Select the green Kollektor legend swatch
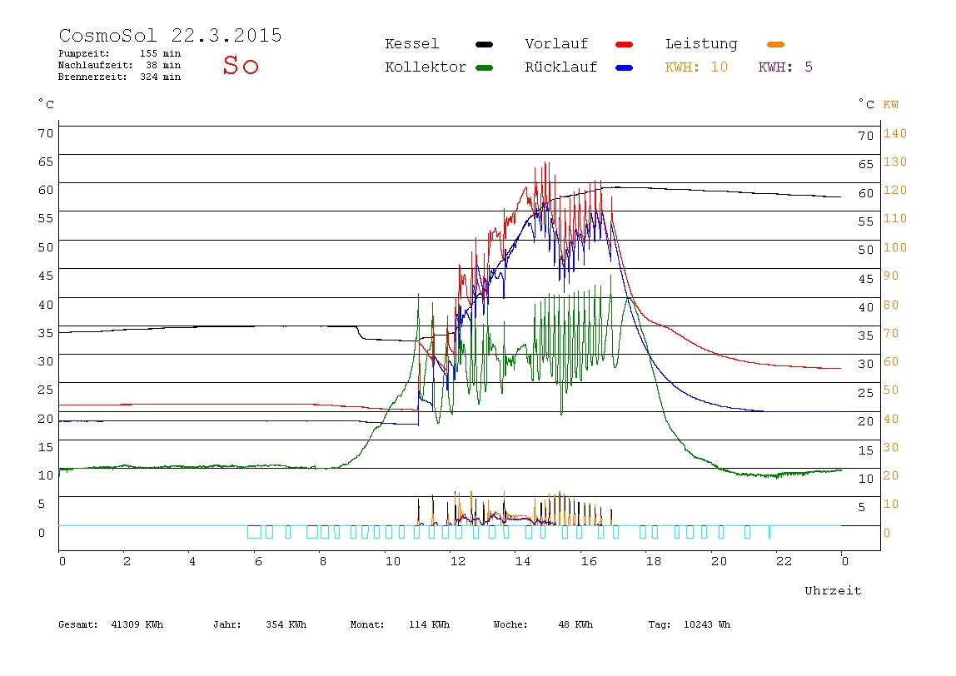 pyautogui.click(x=484, y=67)
